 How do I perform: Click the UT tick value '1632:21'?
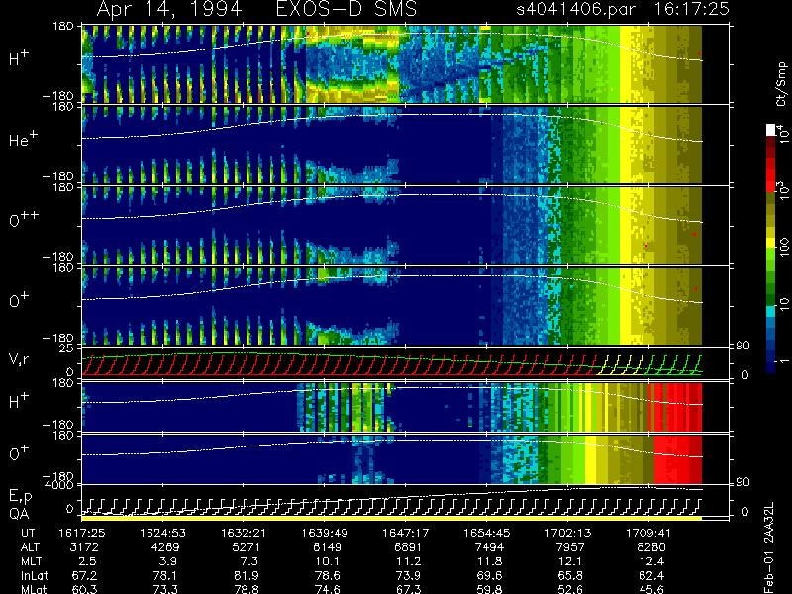point(244,533)
